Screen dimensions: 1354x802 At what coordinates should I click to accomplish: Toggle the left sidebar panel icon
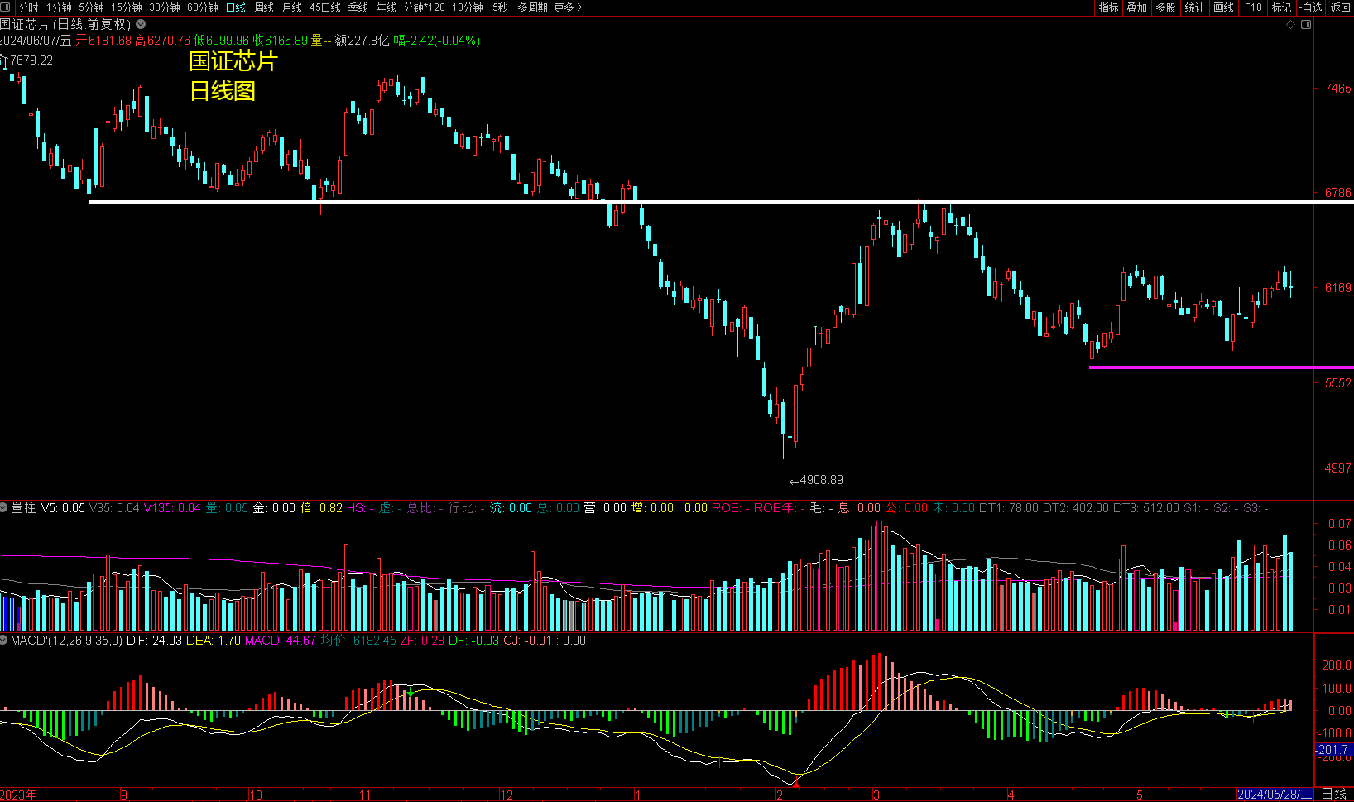click(7, 7)
